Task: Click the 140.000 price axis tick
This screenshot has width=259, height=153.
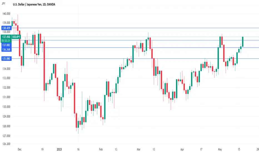Action: [x=6, y=14]
